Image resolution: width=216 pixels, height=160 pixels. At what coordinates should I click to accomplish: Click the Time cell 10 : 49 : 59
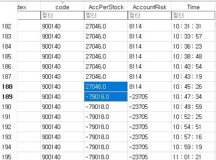193,107
